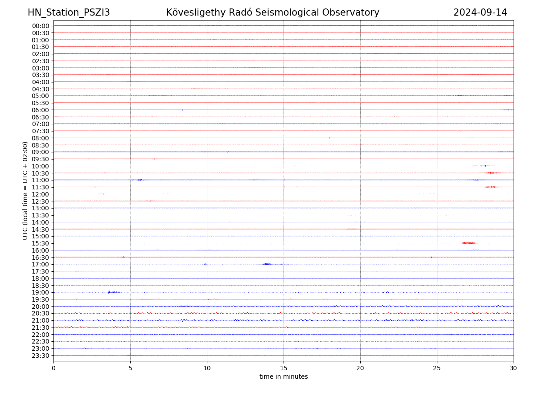
Task: Click the UTC local time y-axis label
Action: [25, 190]
